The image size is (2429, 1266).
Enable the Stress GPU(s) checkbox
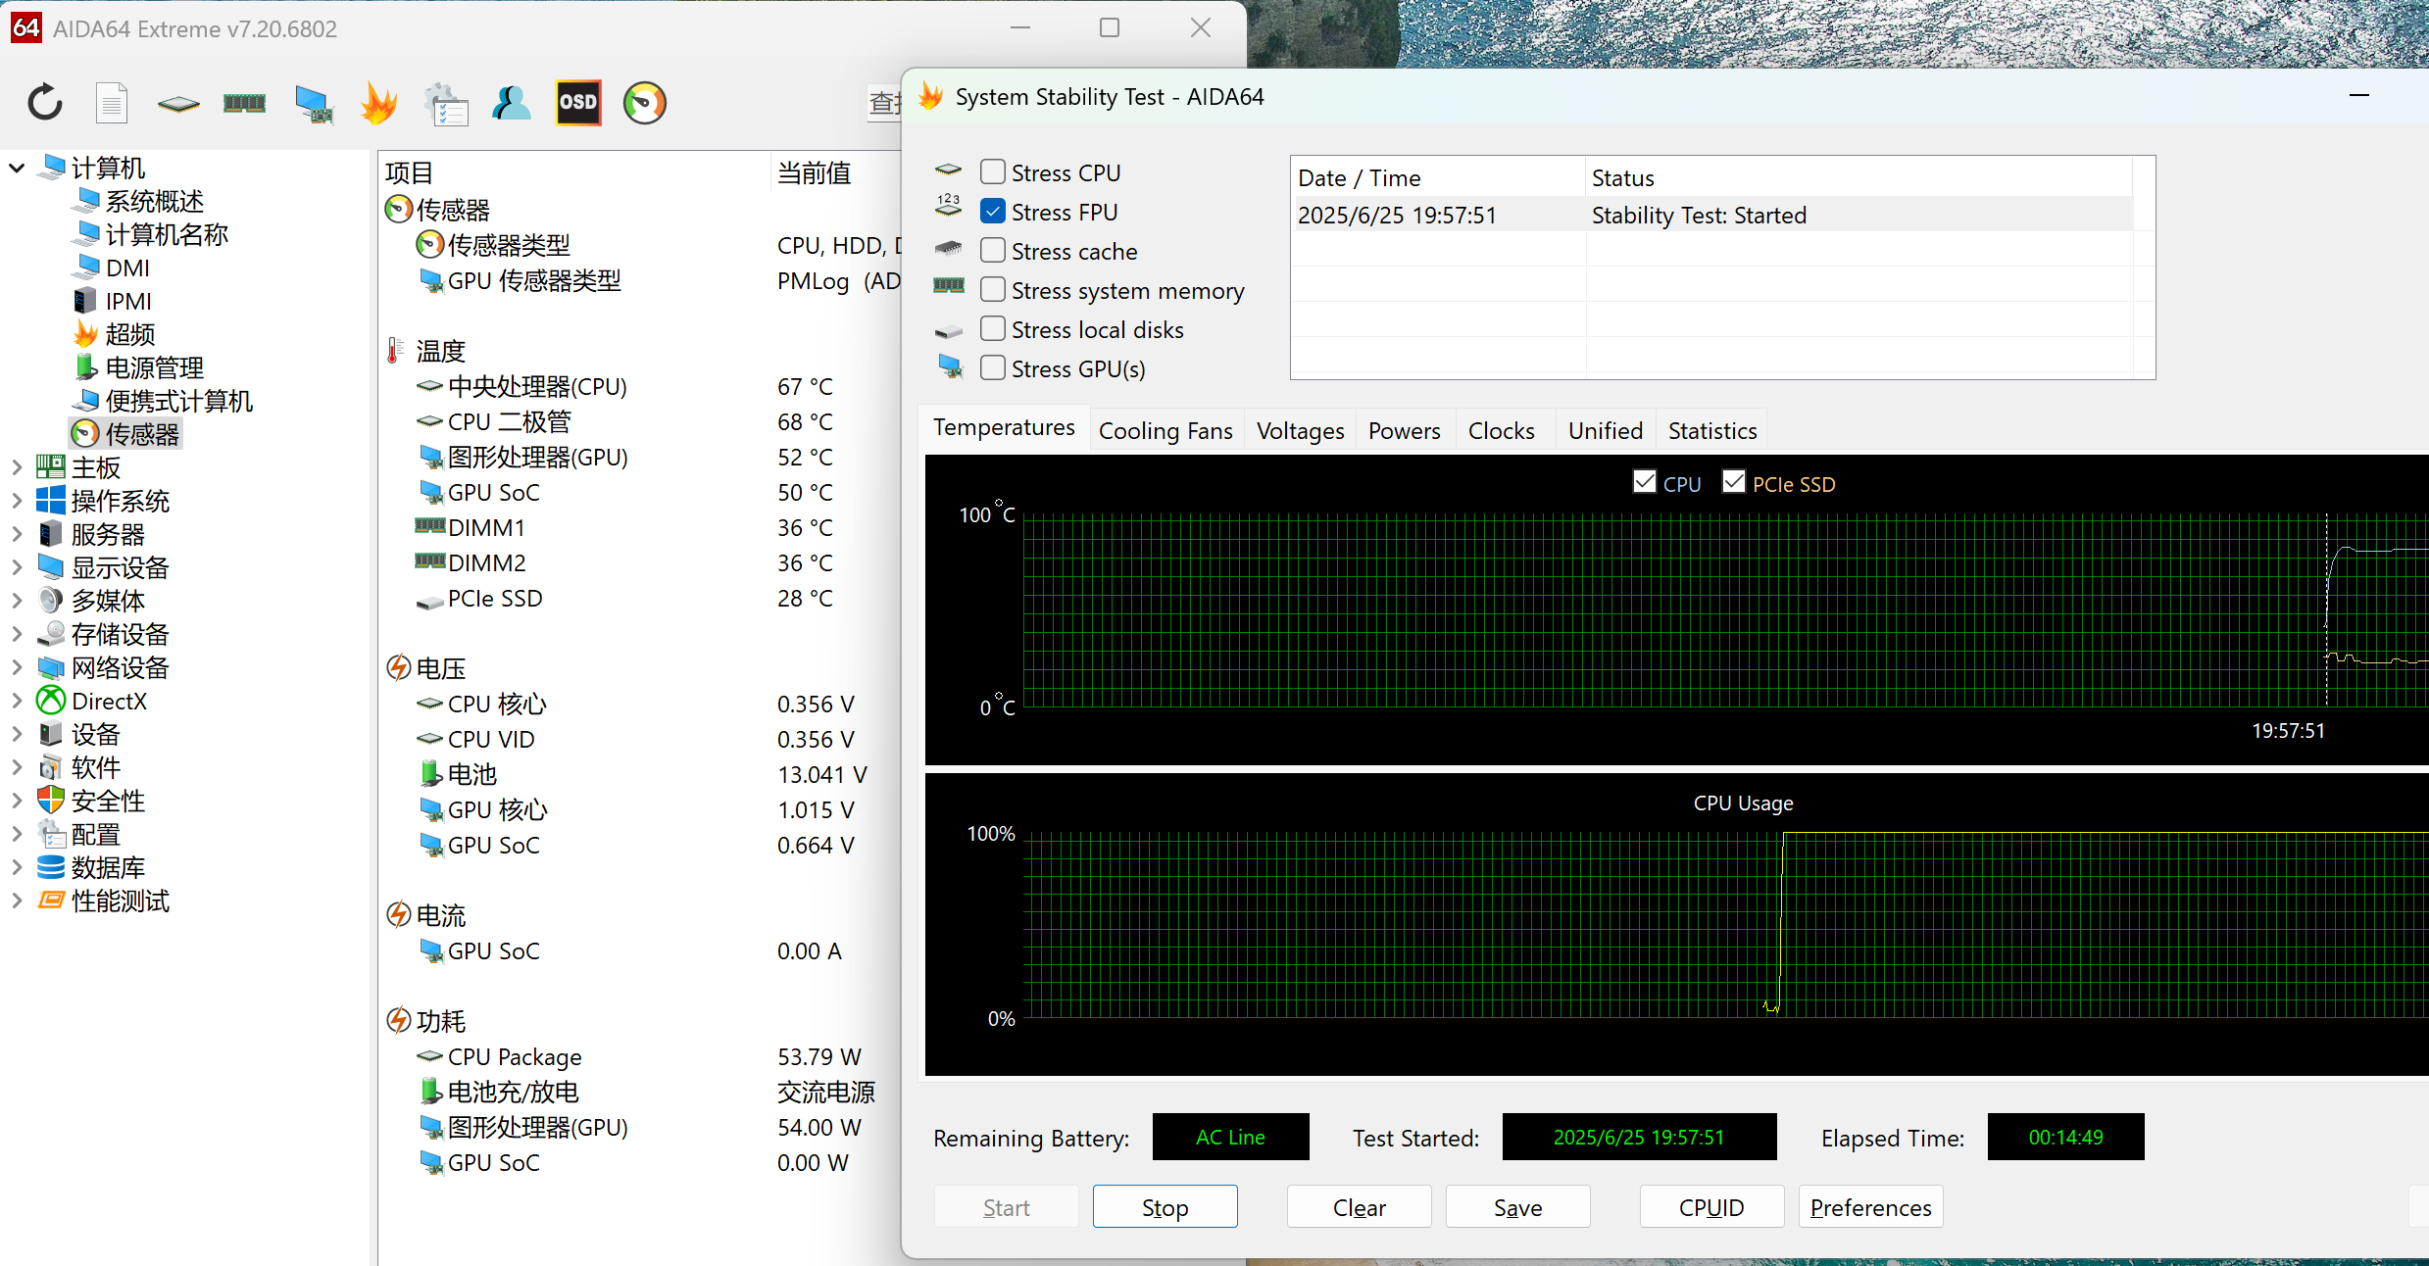(x=993, y=368)
